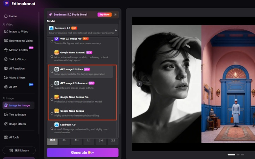The image size is (255, 159).
Task: Select the 2:3 aspect ratio
Action: [x=113, y=141]
